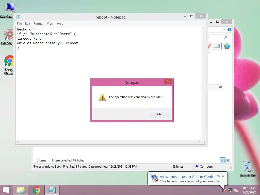The width and height of the screenshot is (260, 195).
Task: Click the blue shell icon in Explorer toolbar
Action: 227,46
